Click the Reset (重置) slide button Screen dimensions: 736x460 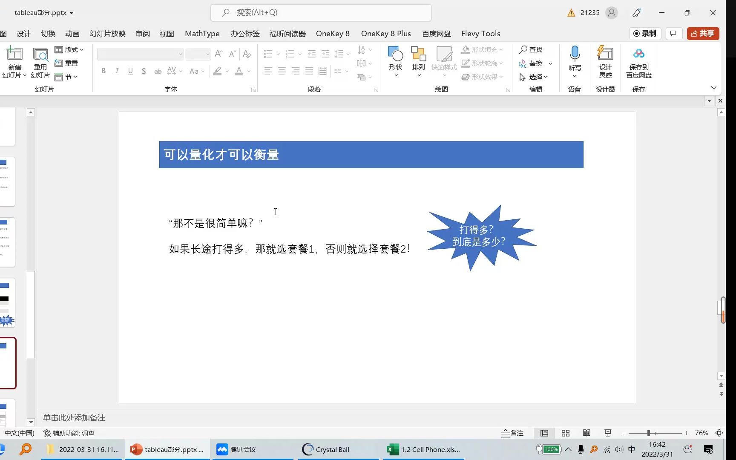(x=66, y=63)
